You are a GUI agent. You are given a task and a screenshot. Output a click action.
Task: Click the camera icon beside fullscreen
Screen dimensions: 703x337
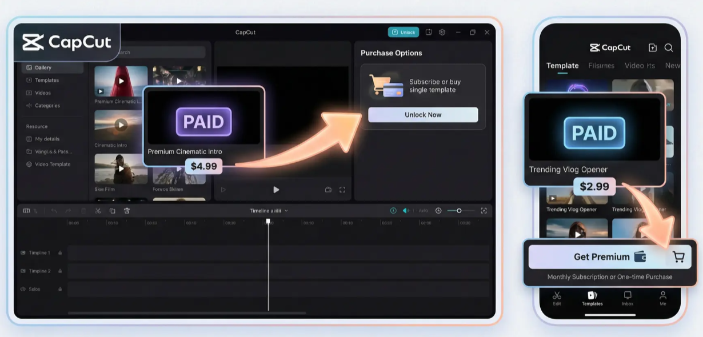[328, 190]
